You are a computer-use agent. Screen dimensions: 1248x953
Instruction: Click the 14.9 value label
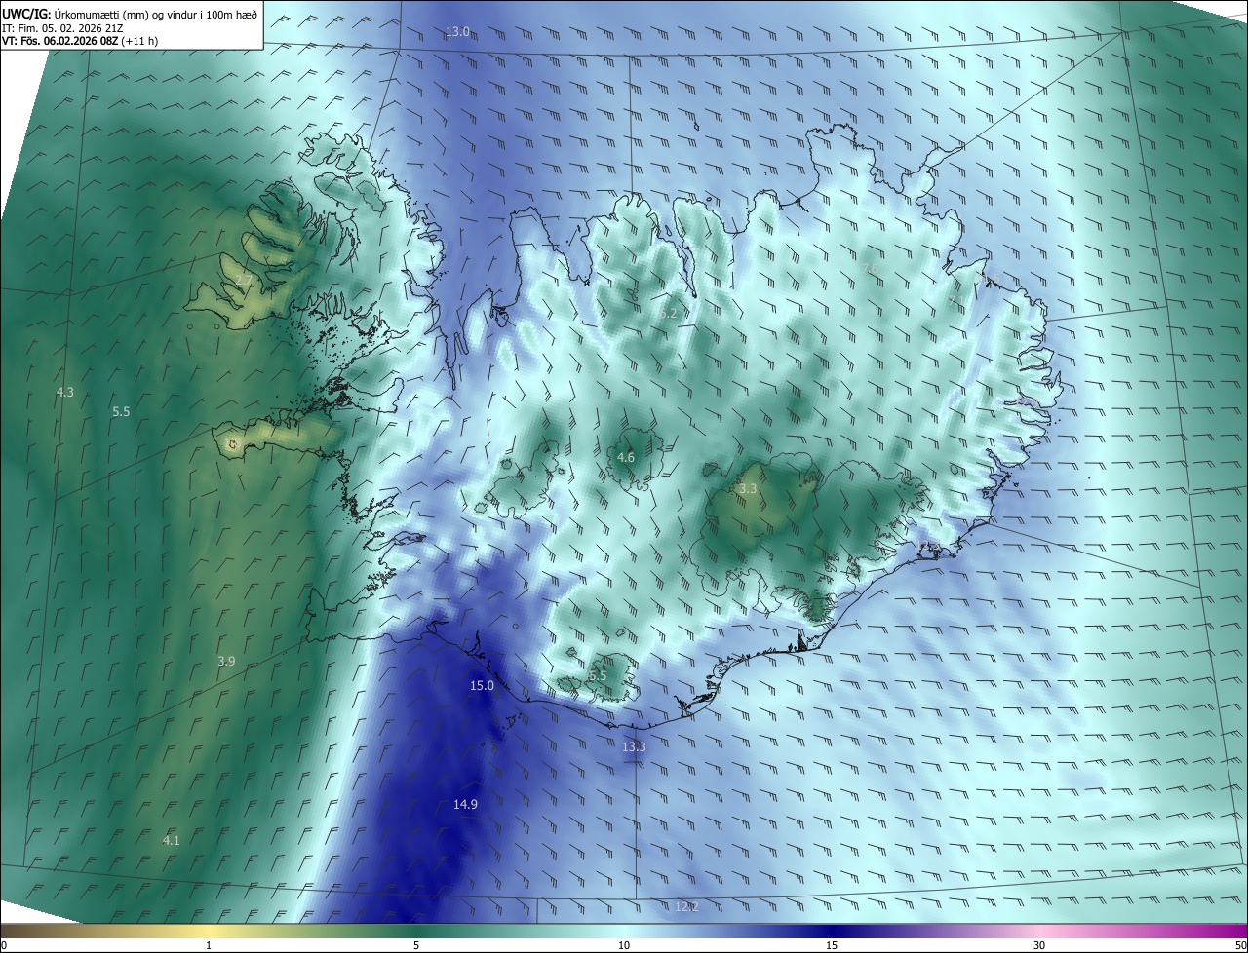pyautogui.click(x=465, y=804)
